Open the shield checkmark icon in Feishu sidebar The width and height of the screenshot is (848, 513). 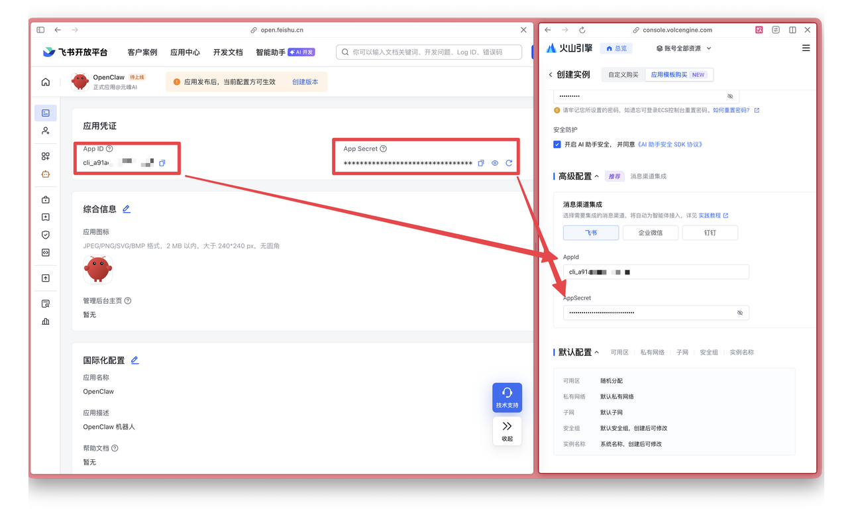(46, 235)
